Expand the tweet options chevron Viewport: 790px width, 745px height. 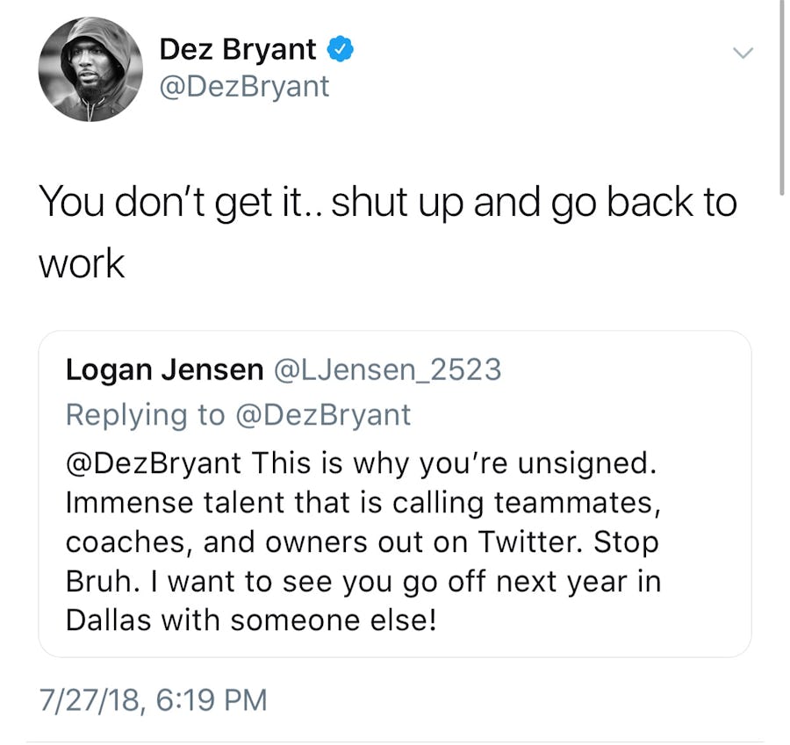743,54
